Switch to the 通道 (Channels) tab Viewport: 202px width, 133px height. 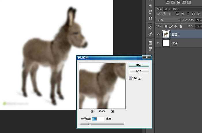168,9
